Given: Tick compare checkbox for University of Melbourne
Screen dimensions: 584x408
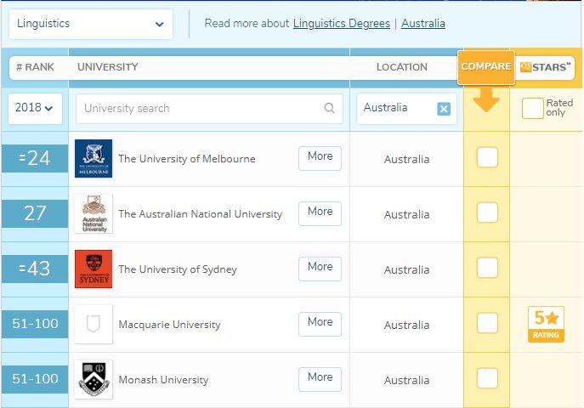Looking at the screenshot, I should (487, 157).
